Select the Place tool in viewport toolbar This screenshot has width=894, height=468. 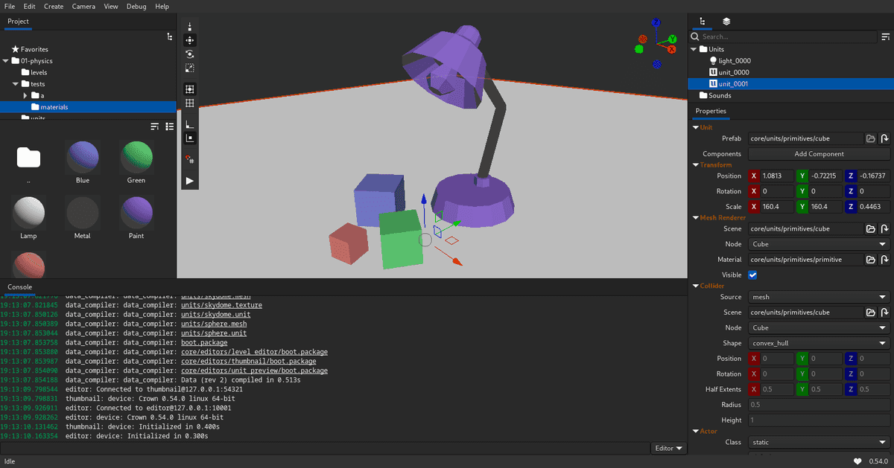[190, 27]
